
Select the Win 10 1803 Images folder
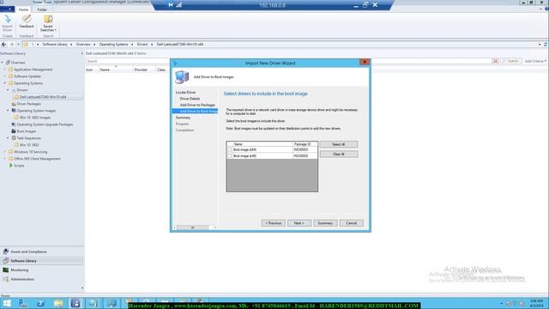35,118
